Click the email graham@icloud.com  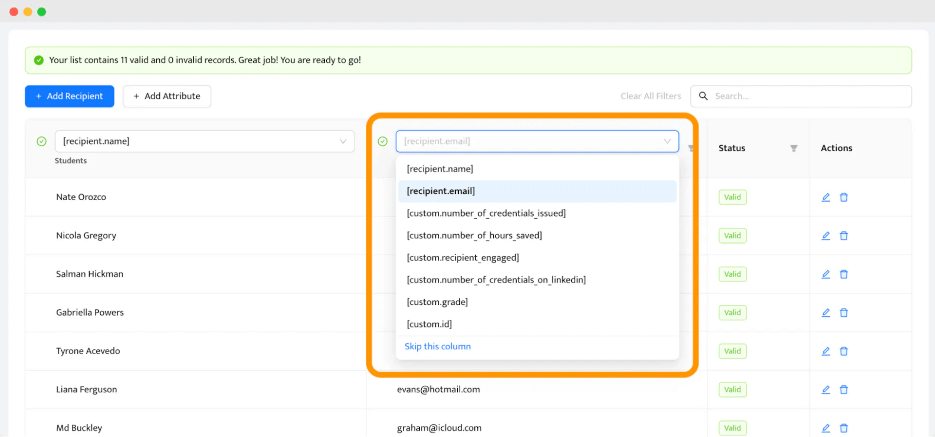pyautogui.click(x=439, y=428)
